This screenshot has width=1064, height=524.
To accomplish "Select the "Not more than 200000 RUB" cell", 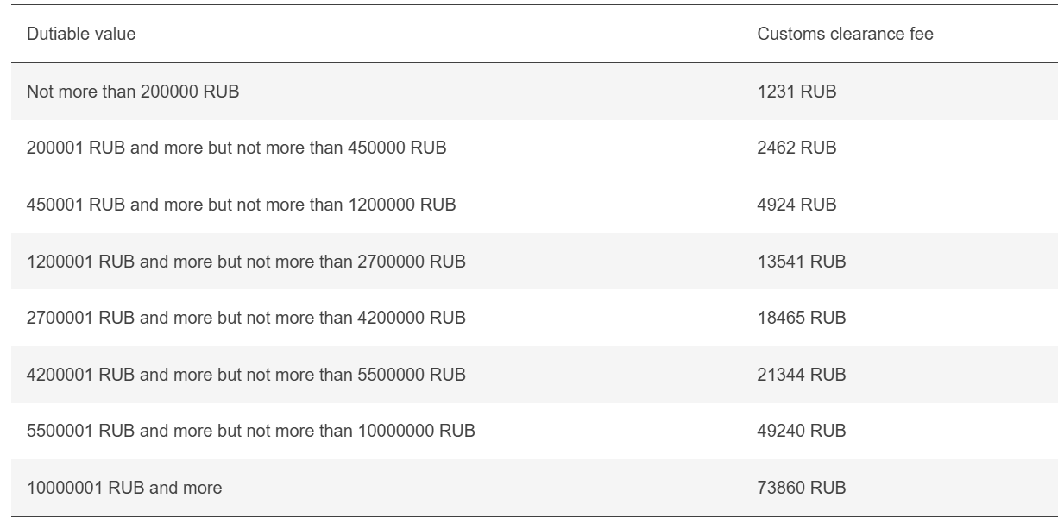I will point(133,92).
